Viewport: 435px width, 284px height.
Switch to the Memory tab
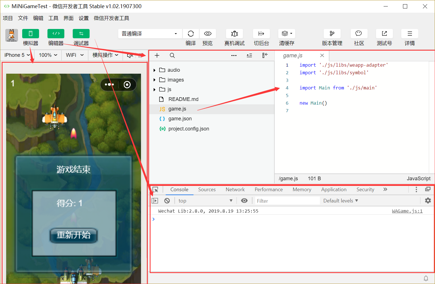coord(302,190)
